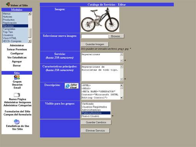Screen dimensions: 196x147
Task: Select Productos in the Modulos list
Action: click(15, 20)
